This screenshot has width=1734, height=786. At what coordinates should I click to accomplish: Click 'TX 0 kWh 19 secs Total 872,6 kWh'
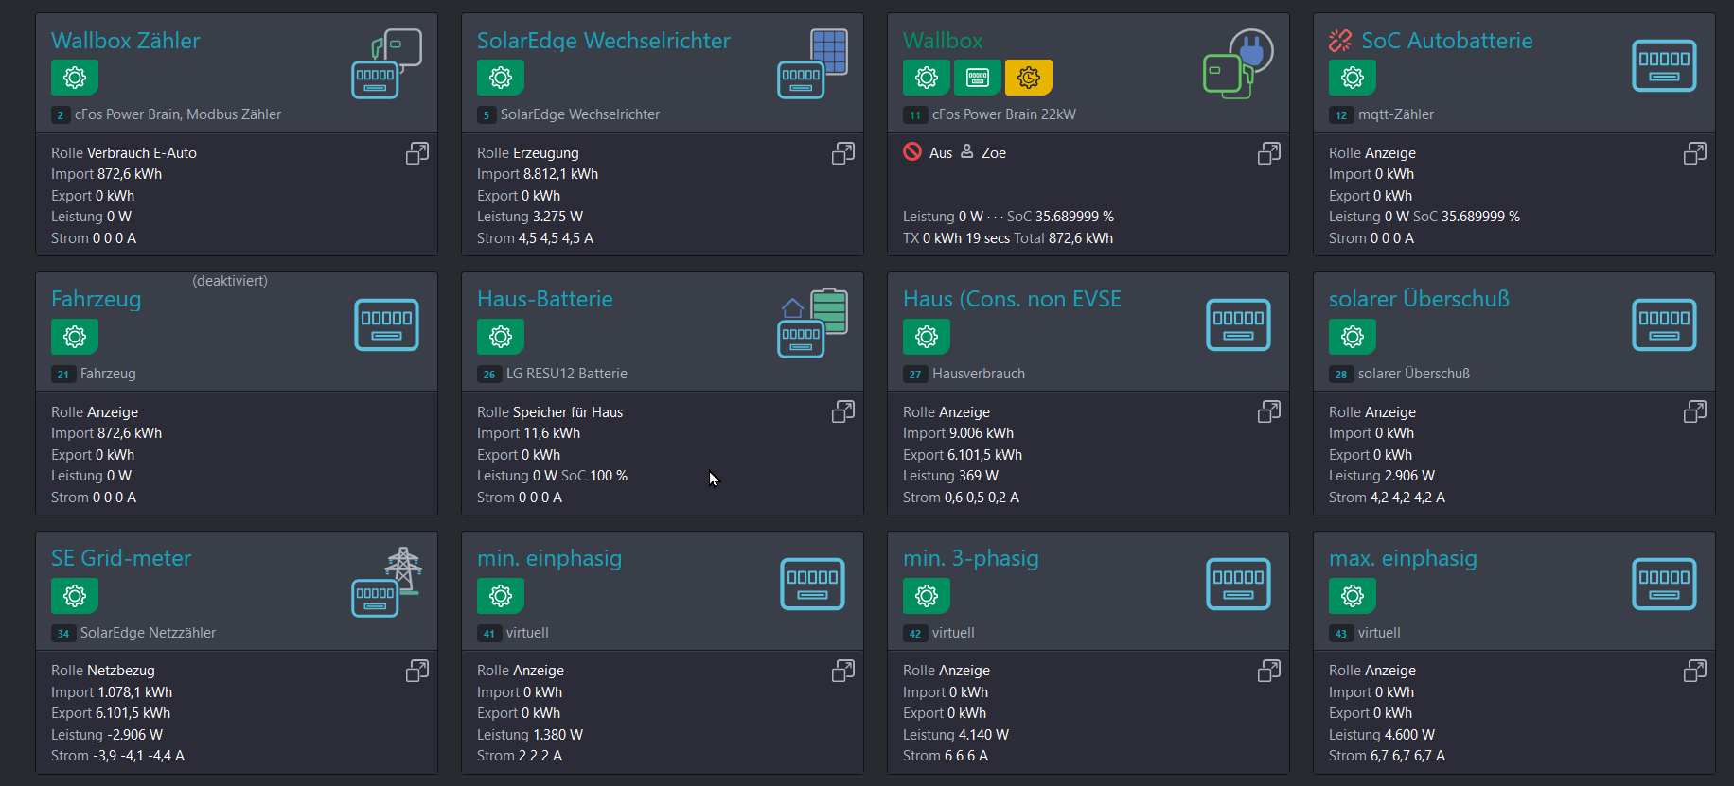[x=1008, y=238]
